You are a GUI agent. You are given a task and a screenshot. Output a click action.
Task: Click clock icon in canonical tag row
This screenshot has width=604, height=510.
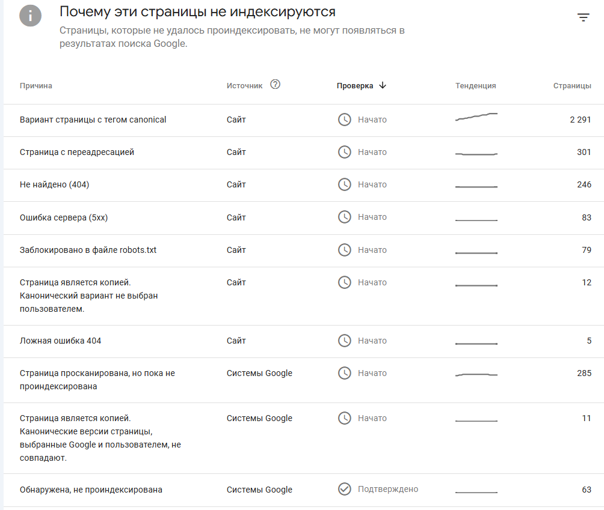[344, 120]
